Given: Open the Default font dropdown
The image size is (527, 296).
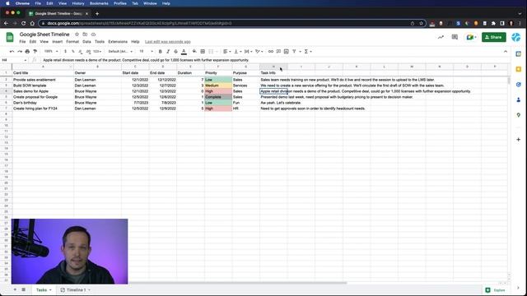Looking at the screenshot, I should point(120,51).
